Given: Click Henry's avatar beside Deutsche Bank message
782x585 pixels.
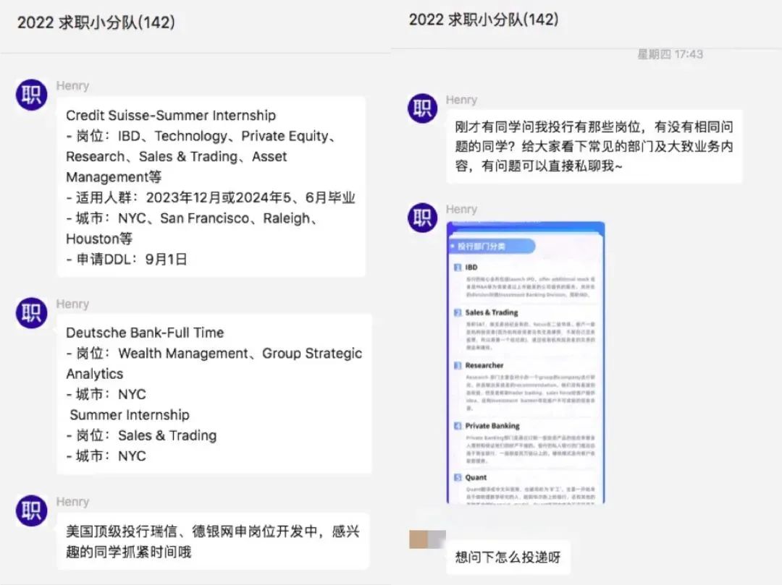Looking at the screenshot, I should tap(31, 312).
